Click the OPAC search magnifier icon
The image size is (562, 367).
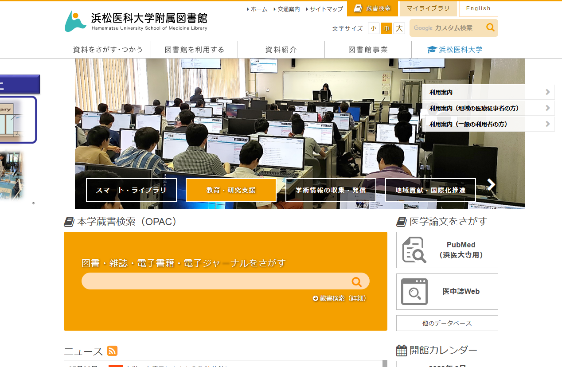coord(356,281)
